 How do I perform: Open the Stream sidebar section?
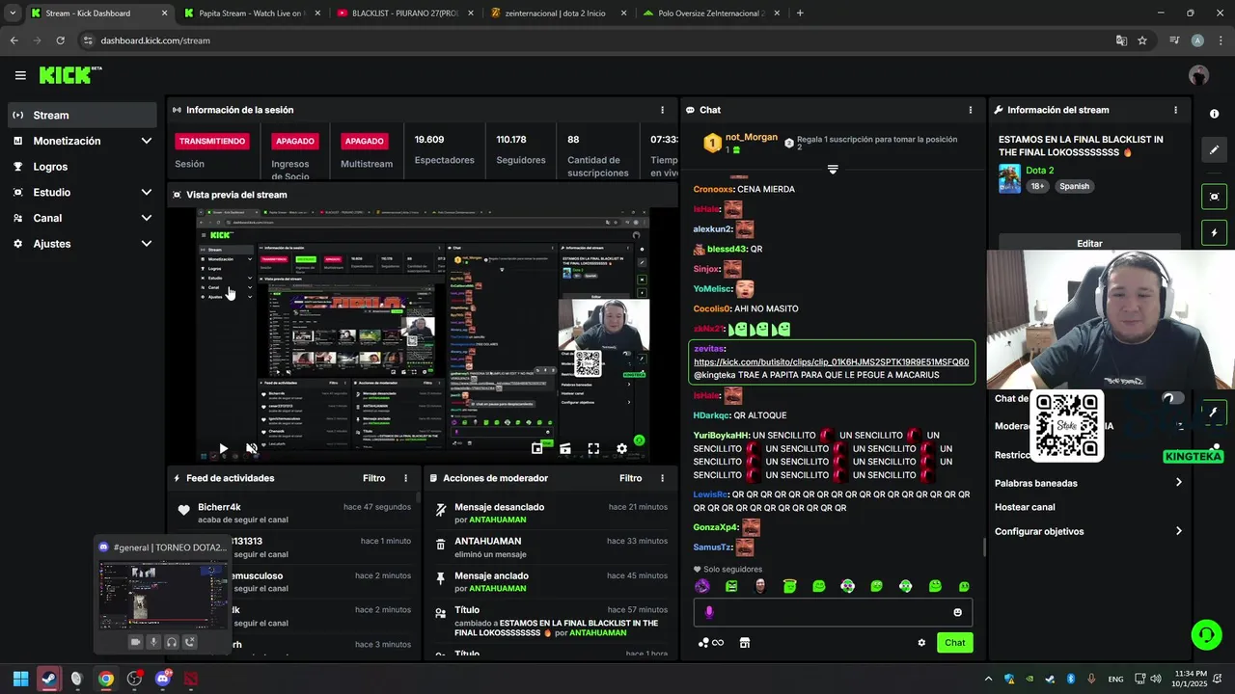tap(82, 115)
